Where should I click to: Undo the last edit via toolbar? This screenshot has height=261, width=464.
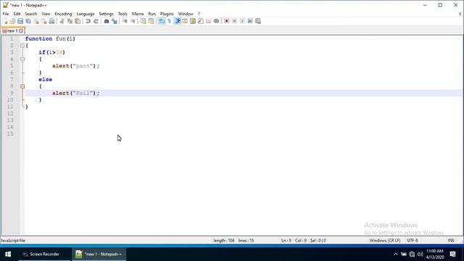(88, 21)
